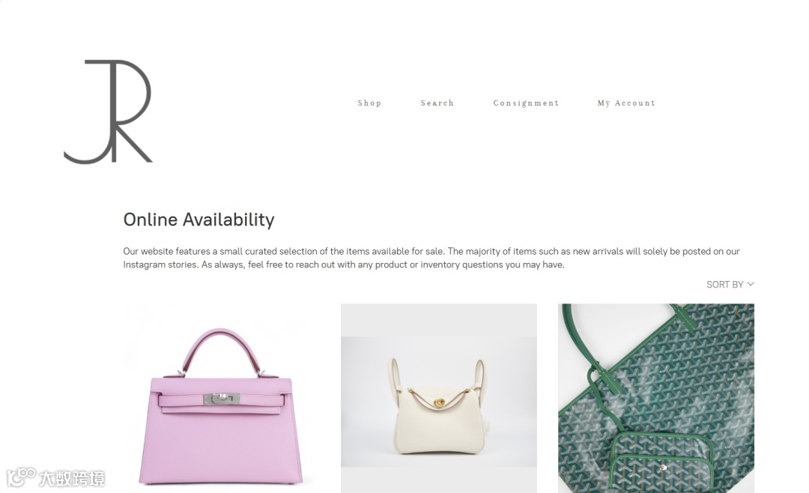Viewport: 809px width, 493px height.
Task: Expand the SORT BY dropdown
Action: pos(730,285)
